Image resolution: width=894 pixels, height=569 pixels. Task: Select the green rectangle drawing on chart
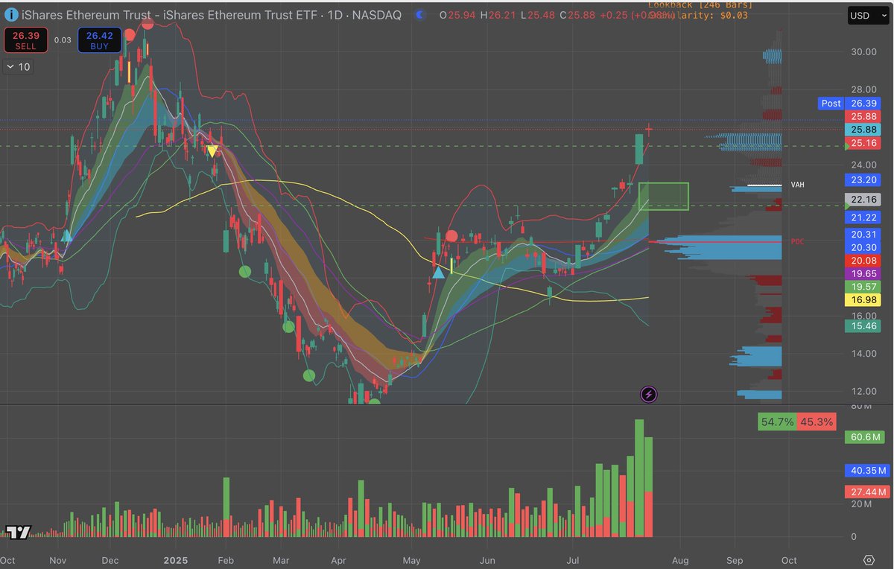click(x=664, y=196)
